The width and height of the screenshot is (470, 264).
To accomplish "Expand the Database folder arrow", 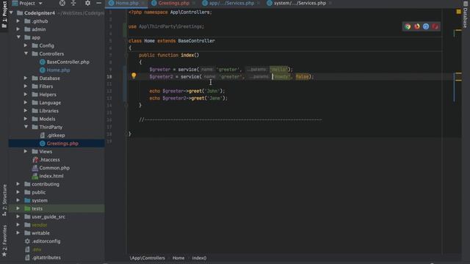I will pos(26,78).
